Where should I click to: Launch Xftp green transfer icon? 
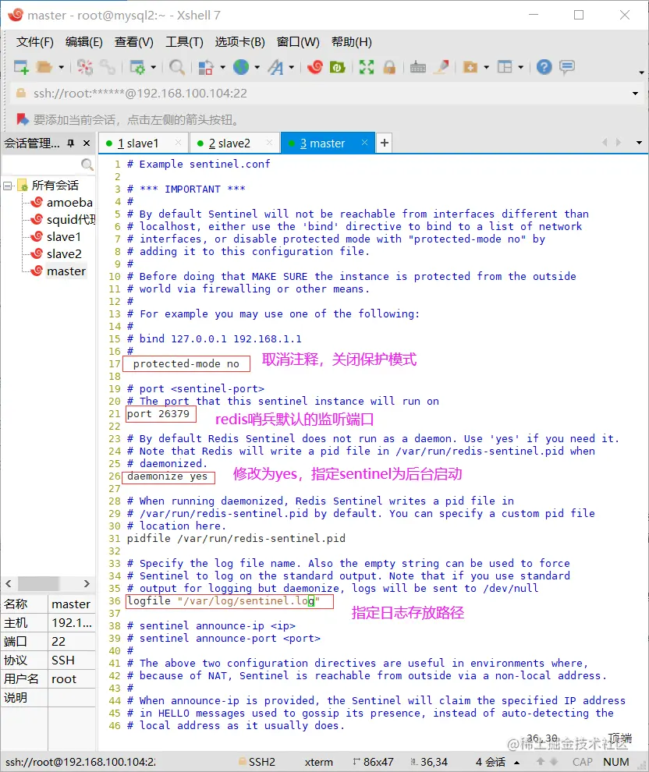337,67
